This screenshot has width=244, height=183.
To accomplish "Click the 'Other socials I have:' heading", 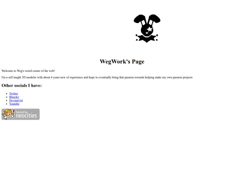I will (x=22, y=85).
